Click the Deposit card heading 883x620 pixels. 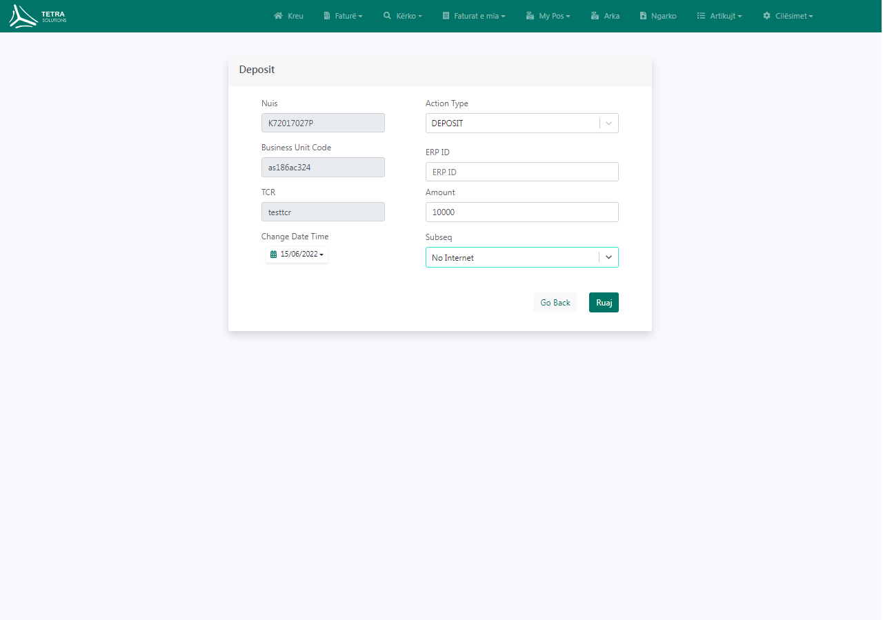click(x=257, y=70)
